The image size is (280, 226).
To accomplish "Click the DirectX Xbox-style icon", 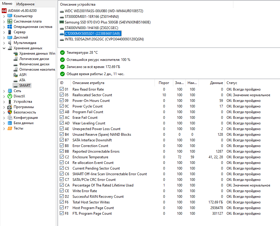I will click(10, 96).
